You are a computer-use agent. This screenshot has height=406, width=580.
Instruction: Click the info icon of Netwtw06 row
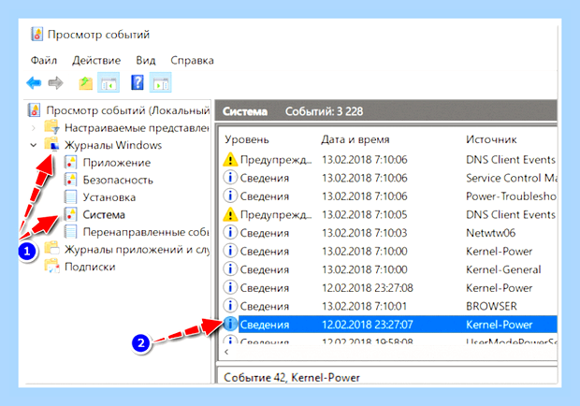tap(230, 233)
